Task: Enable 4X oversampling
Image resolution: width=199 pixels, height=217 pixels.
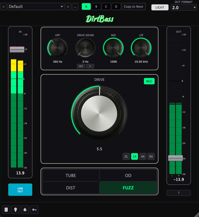Action: (143, 156)
